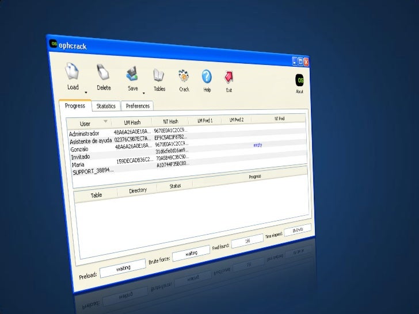419x314 pixels.
Task: Click the Exit toolbar icon
Action: [228, 78]
